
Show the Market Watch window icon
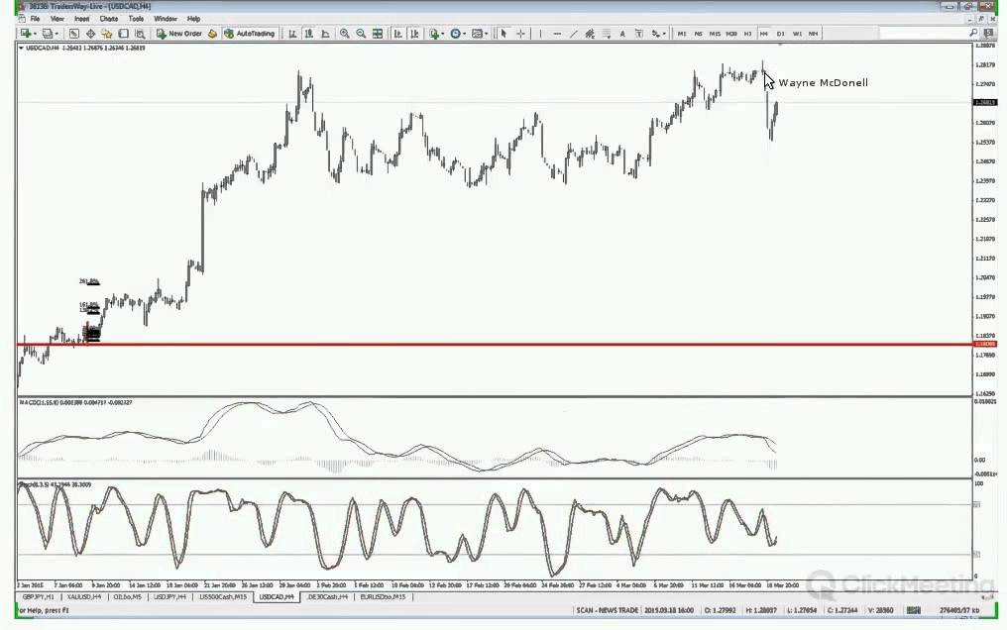[x=74, y=34]
